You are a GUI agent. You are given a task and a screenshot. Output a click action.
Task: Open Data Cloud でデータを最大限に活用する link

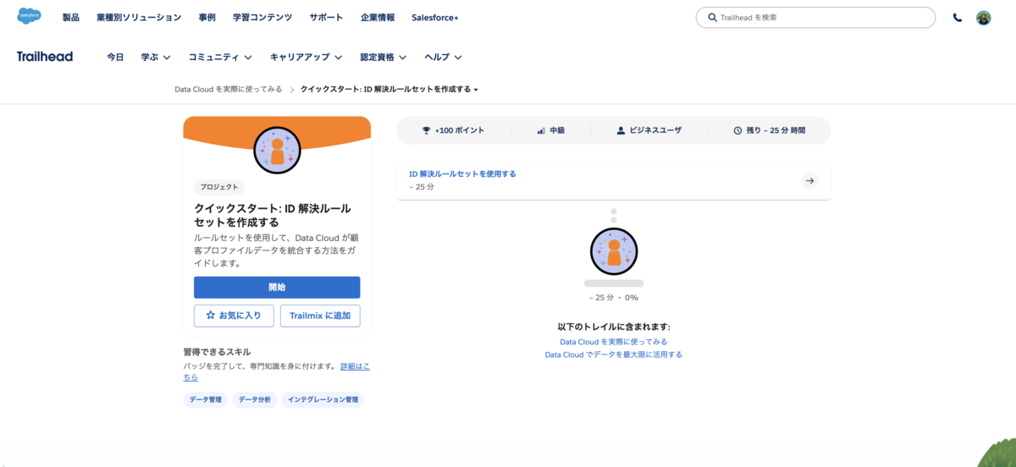[x=614, y=354]
